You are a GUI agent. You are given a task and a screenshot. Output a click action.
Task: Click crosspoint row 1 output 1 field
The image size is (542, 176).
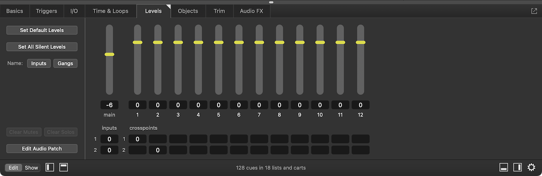tap(137, 139)
